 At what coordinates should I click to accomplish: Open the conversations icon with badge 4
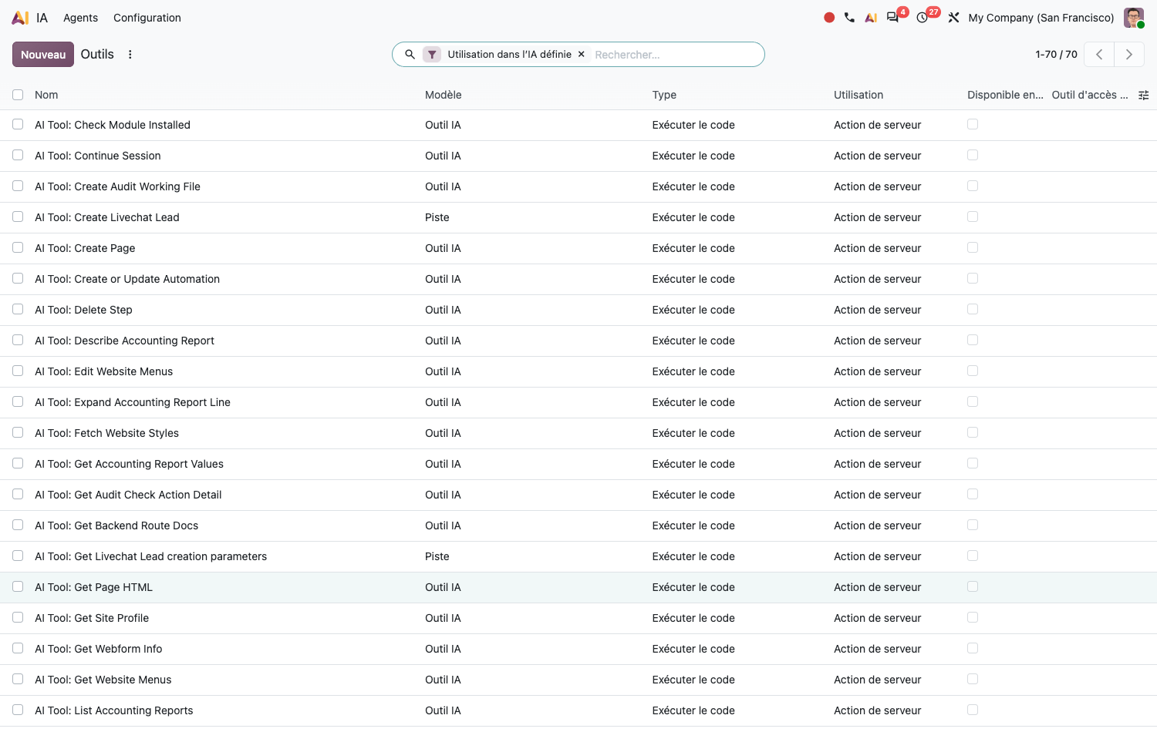click(x=893, y=18)
